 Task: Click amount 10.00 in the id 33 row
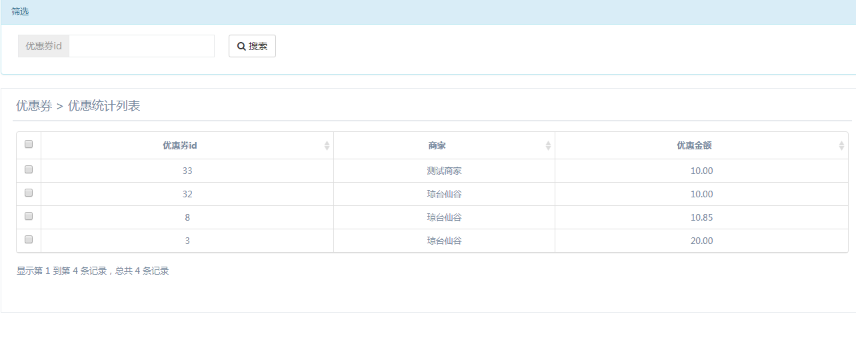point(701,171)
